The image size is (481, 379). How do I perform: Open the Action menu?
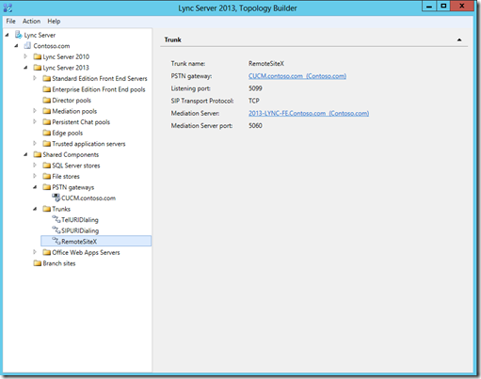coord(31,21)
